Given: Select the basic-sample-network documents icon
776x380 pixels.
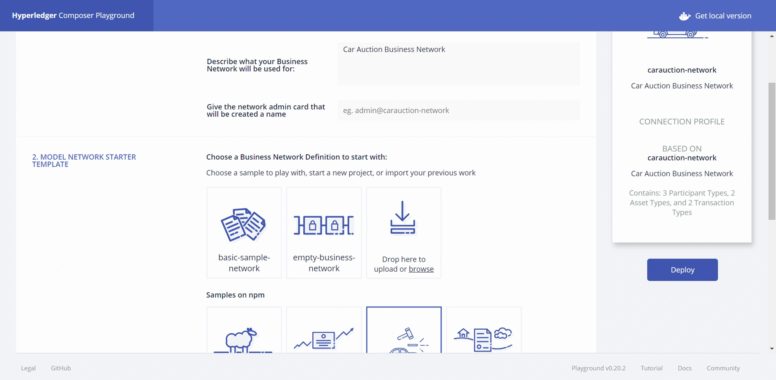Looking at the screenshot, I should [243, 225].
